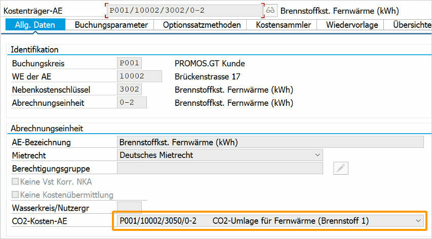The image size is (432, 239).
Task: Click the Kostenträger-AE input field
Action: click(x=184, y=11)
